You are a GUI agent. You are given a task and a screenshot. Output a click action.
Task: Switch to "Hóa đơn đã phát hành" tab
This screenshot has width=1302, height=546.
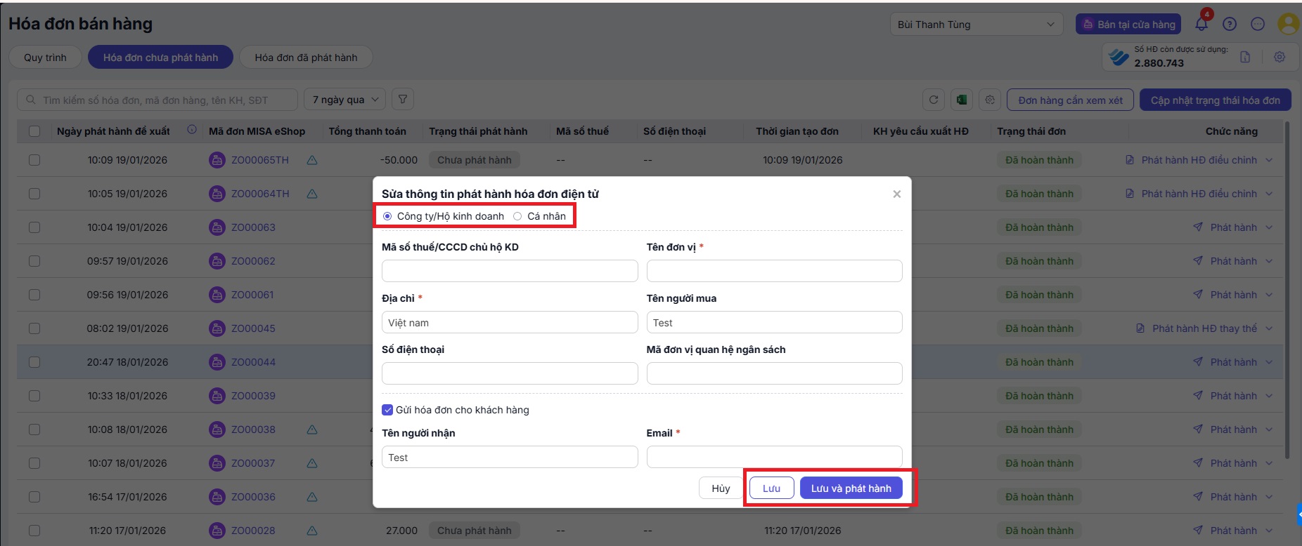click(x=306, y=58)
